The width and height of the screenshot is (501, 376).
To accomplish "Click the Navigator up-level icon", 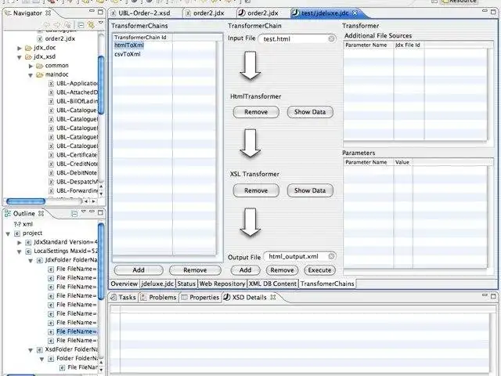I will coord(67,24).
